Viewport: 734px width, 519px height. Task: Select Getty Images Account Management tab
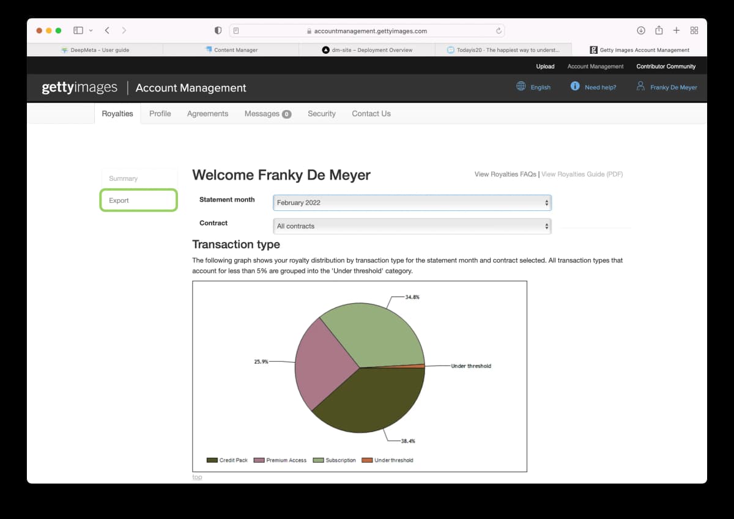tap(639, 50)
